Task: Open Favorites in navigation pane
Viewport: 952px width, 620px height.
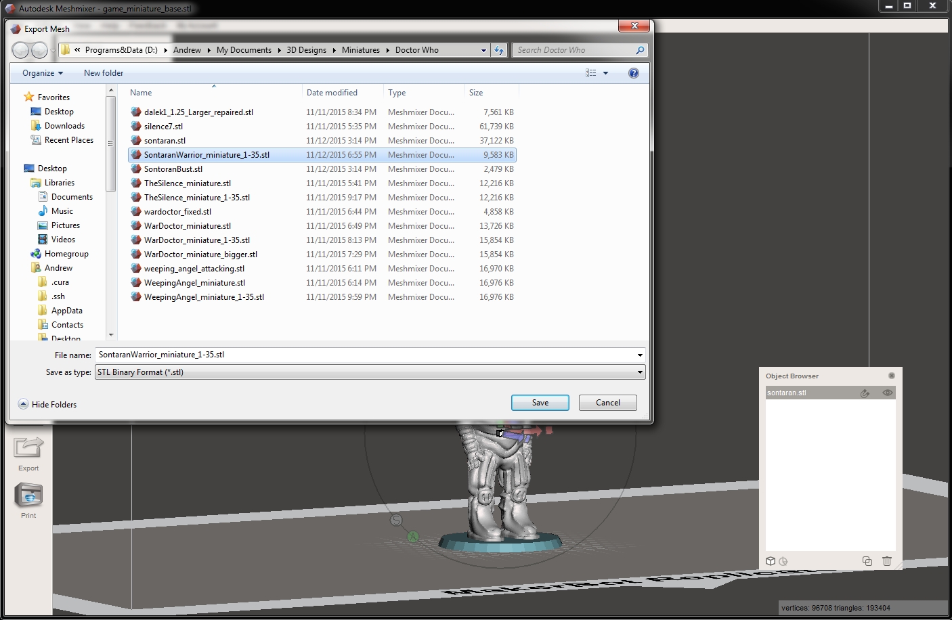Action: pos(53,97)
